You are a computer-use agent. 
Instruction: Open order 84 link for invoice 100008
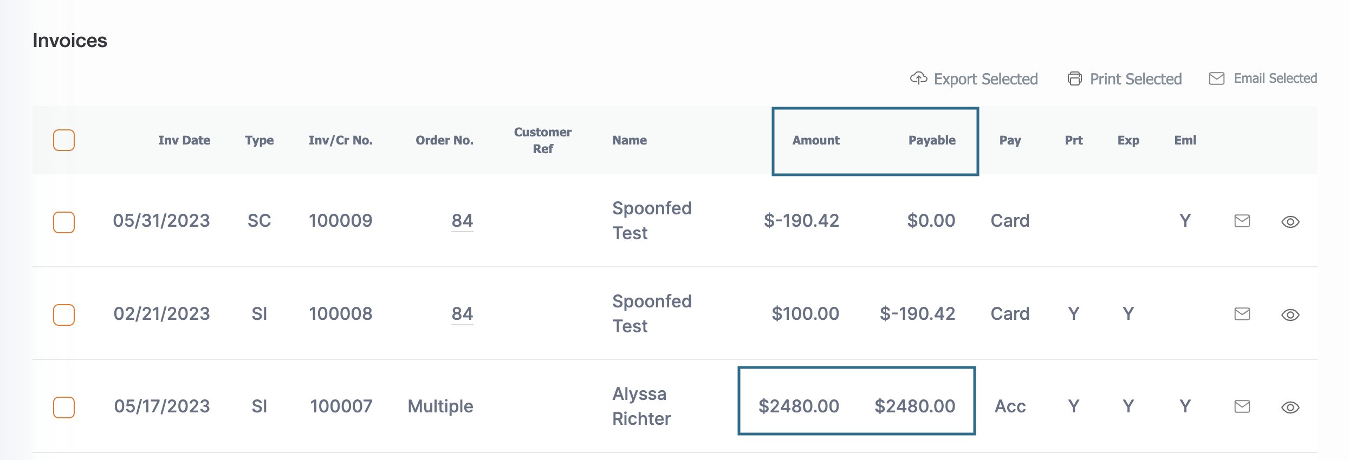pos(462,314)
